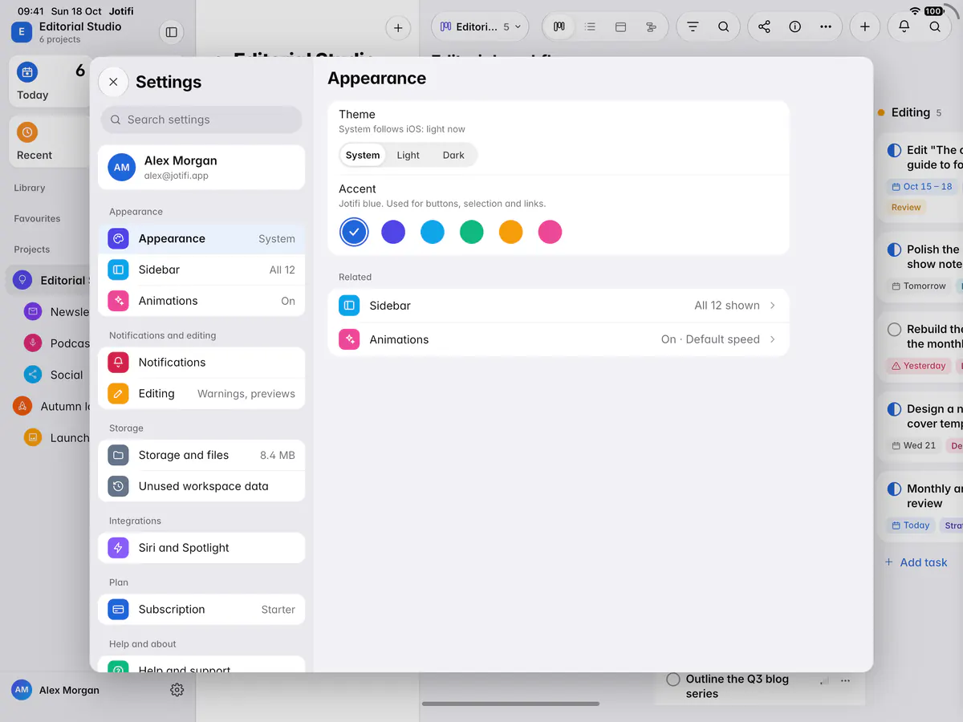
Task: Switch to calendar view icon
Action: pos(620,26)
